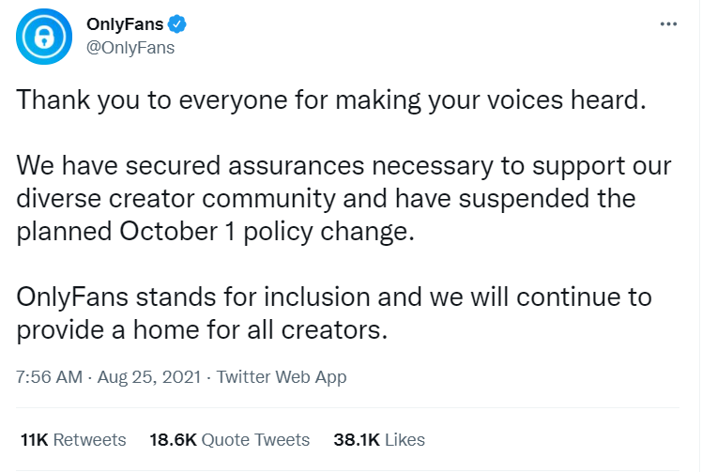Click the "planned October 1 policy change" line

tap(216, 232)
